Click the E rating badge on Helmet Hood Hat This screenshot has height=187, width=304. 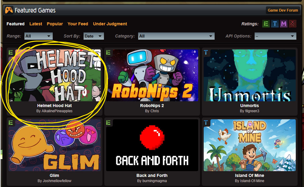tap(11, 52)
